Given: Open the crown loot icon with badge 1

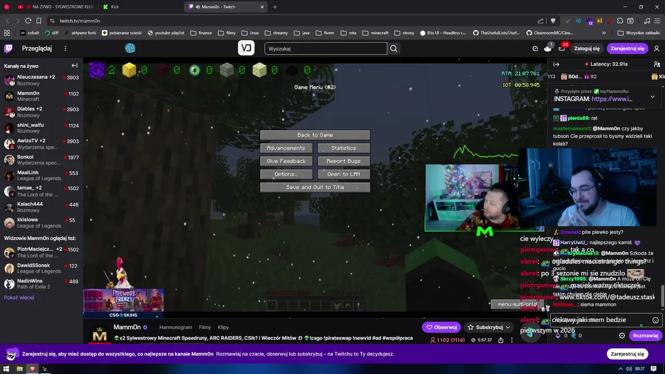Looking at the screenshot, I should pyautogui.click(x=548, y=48).
